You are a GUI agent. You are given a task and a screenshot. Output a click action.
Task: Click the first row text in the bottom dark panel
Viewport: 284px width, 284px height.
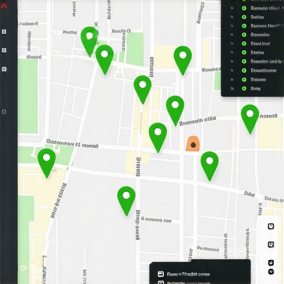188,274
